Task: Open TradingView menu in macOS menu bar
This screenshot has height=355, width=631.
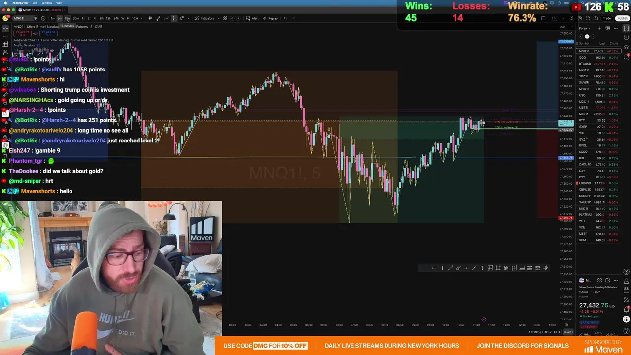Action: point(20,3)
